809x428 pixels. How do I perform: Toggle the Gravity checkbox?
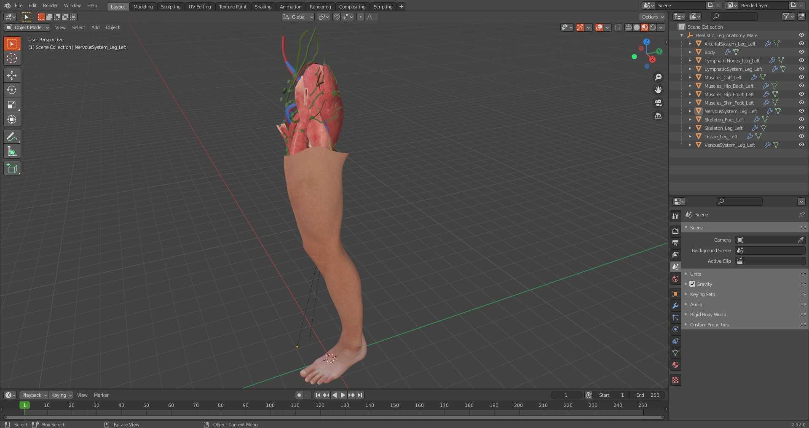click(692, 284)
